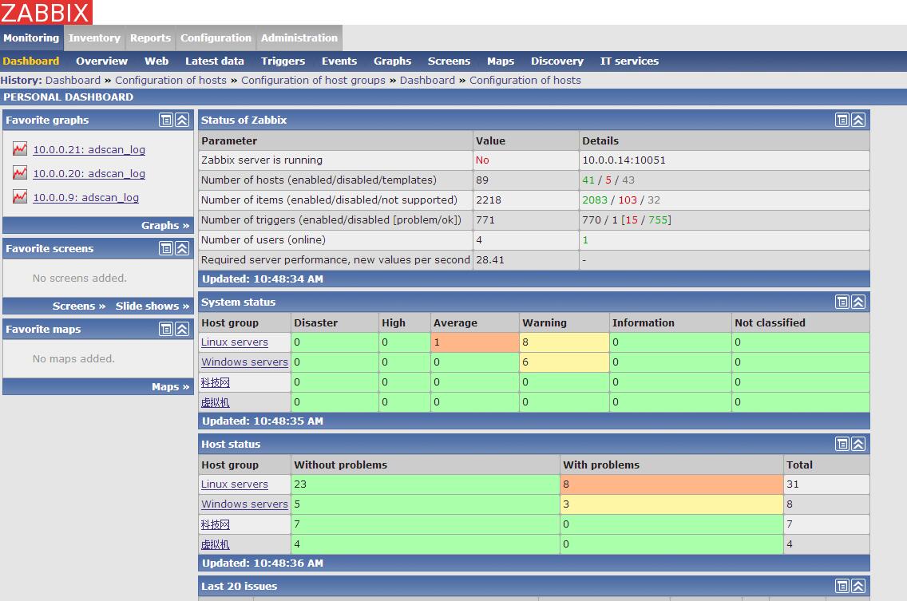Click Dashboard in the History breadcrumb
907x601 pixels.
pyautogui.click(x=72, y=80)
